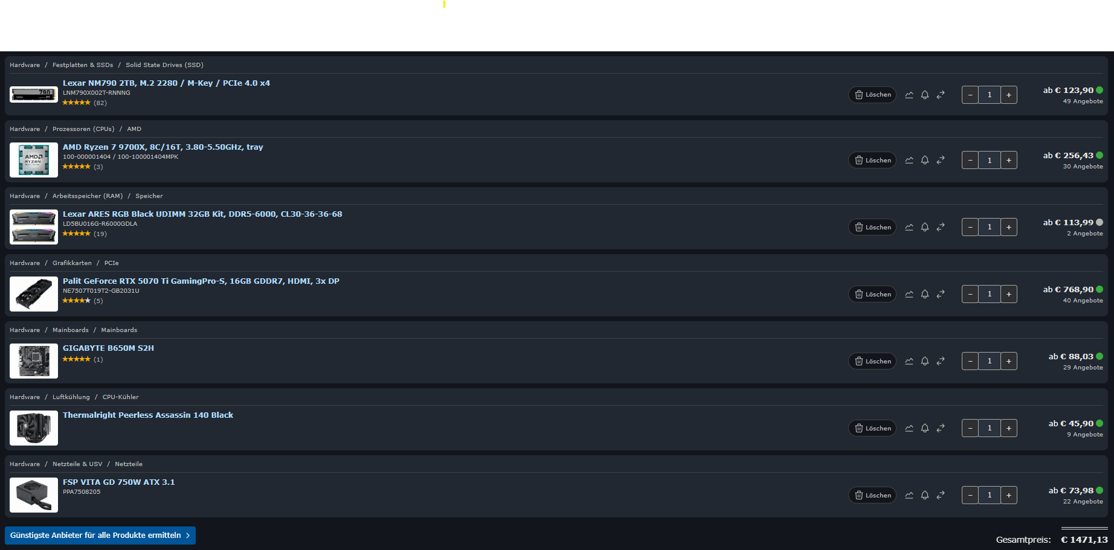Click swap arrows icon for GIGABYTE B650M S2H
The width and height of the screenshot is (1114, 550).
click(941, 361)
